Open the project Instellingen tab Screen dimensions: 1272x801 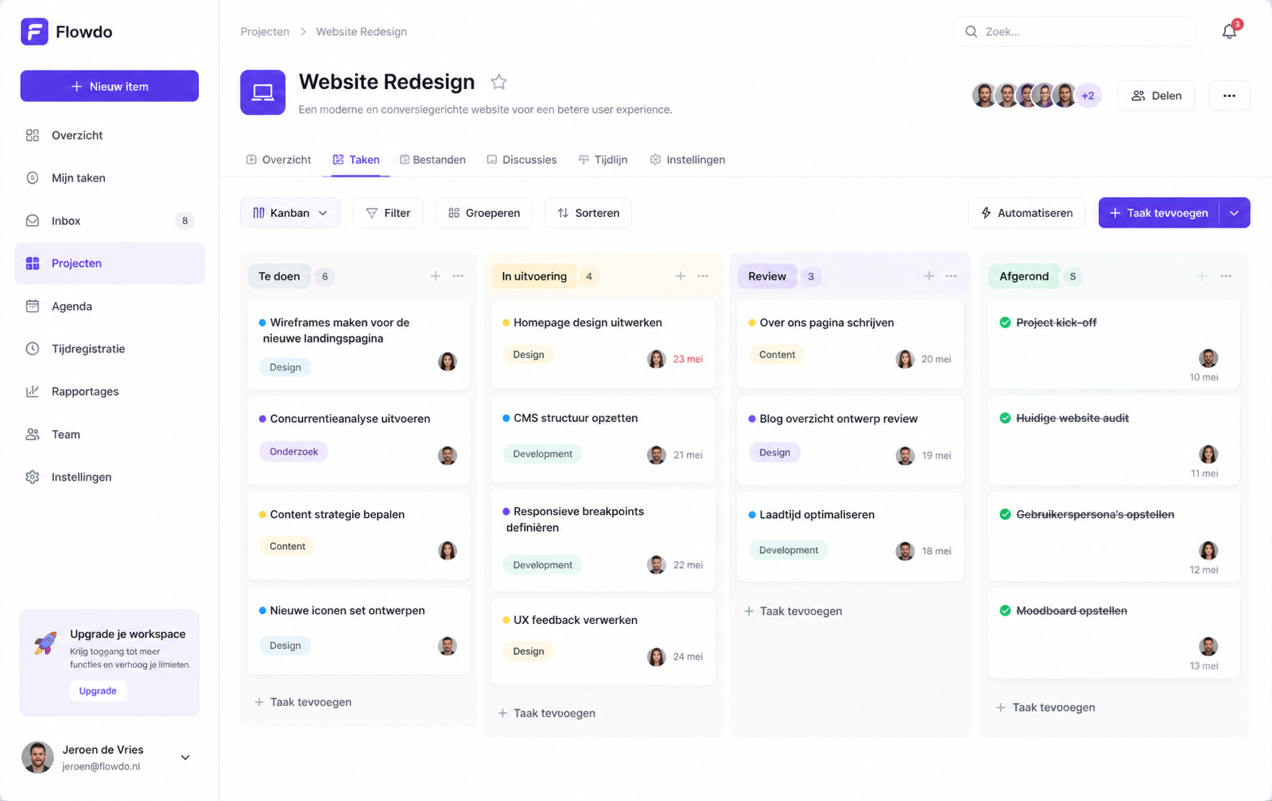tap(688, 160)
